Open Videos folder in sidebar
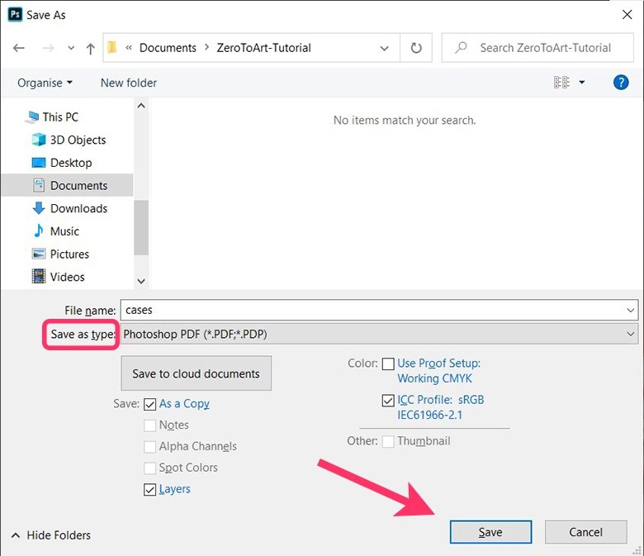The width and height of the screenshot is (644, 556). tap(58, 277)
